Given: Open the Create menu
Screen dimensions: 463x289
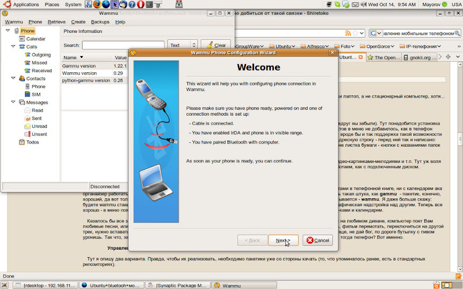Looking at the screenshot, I should [78, 22].
